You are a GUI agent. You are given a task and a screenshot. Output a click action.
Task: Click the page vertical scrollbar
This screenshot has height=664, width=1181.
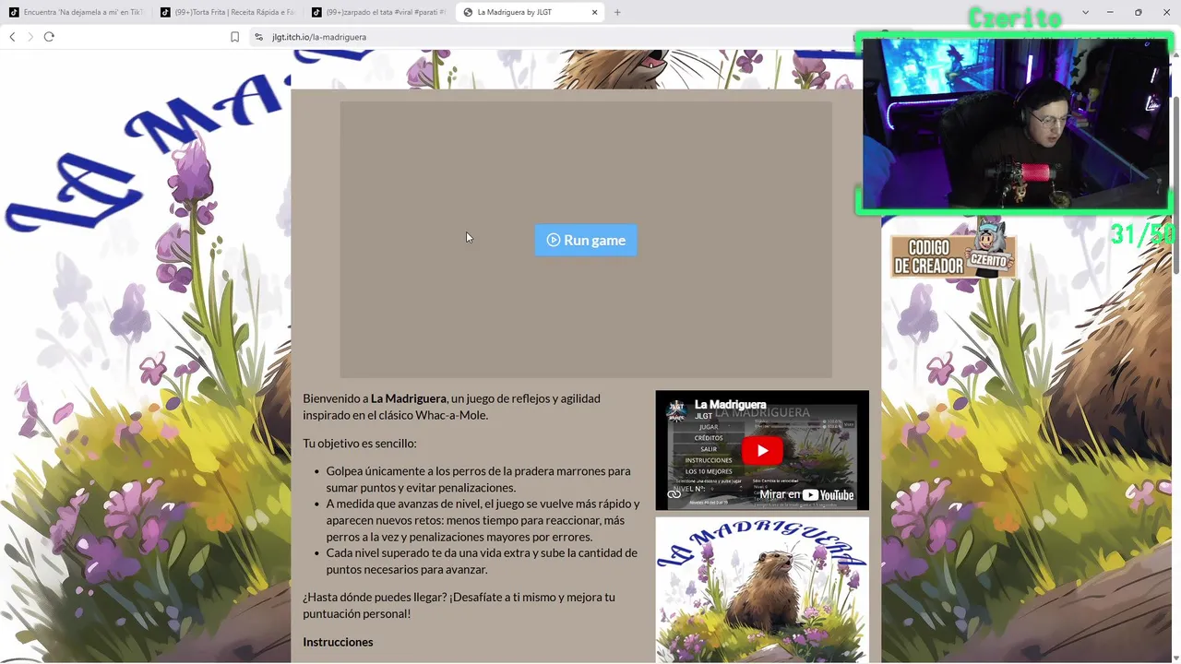point(1175,184)
